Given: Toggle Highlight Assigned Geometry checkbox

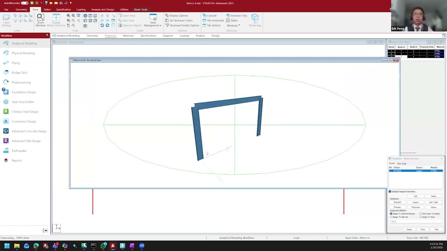Looking at the screenshot, I should (x=390, y=191).
